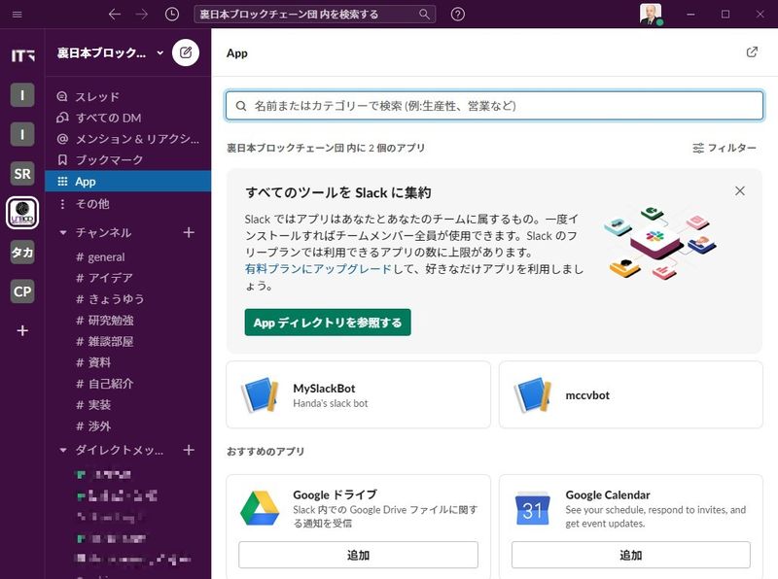This screenshot has height=579, width=778.
Task: Open the general channel
Action: [x=106, y=257]
